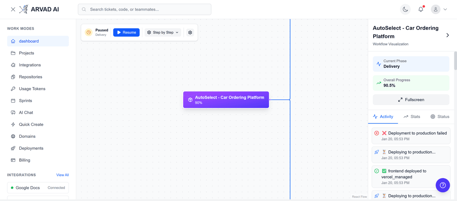Click the Paused clock status icon
This screenshot has width=457, height=201.
click(x=89, y=32)
